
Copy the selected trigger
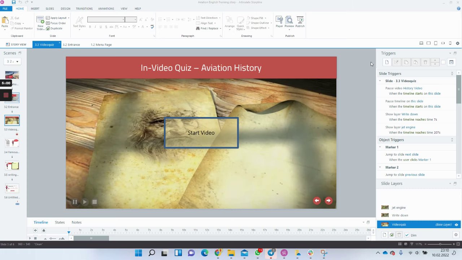tap(406, 62)
